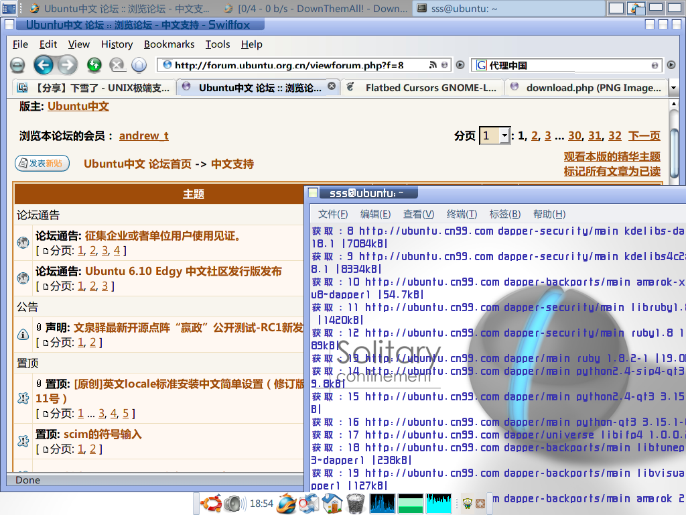Choose search engine via the Google icon
The image size is (686, 515).
click(x=481, y=65)
